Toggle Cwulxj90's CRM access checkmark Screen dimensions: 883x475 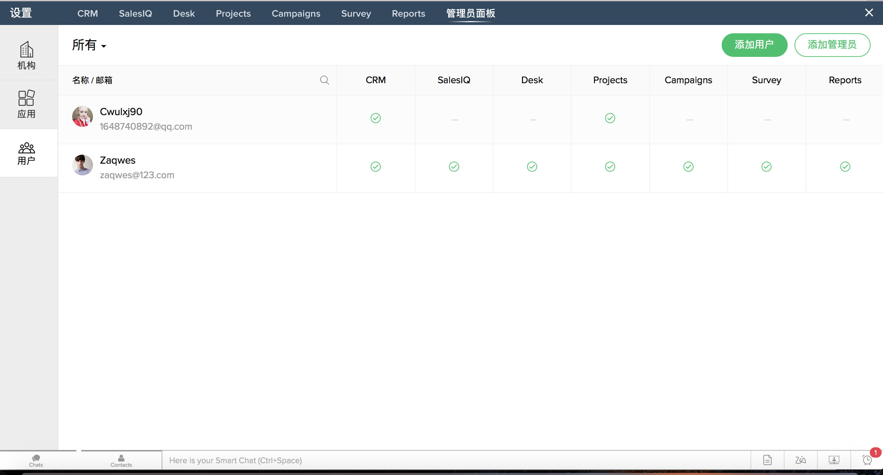[376, 118]
